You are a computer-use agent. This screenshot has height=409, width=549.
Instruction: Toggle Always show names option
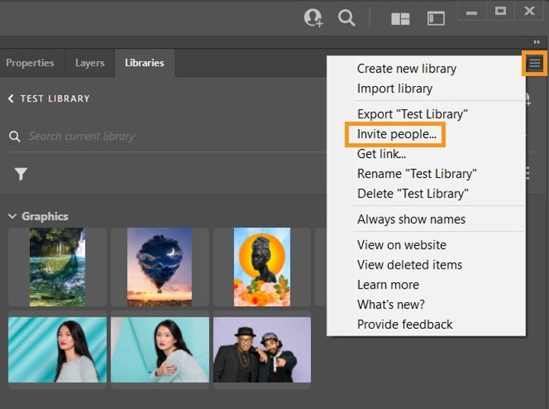tap(411, 220)
